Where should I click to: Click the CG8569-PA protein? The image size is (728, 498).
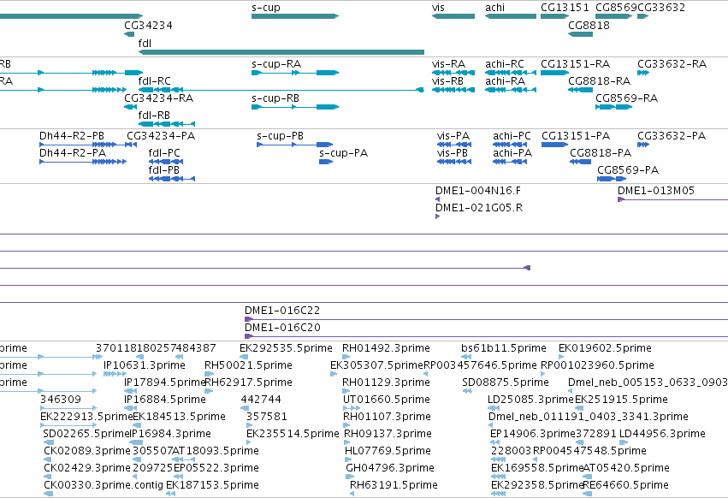[612, 179]
